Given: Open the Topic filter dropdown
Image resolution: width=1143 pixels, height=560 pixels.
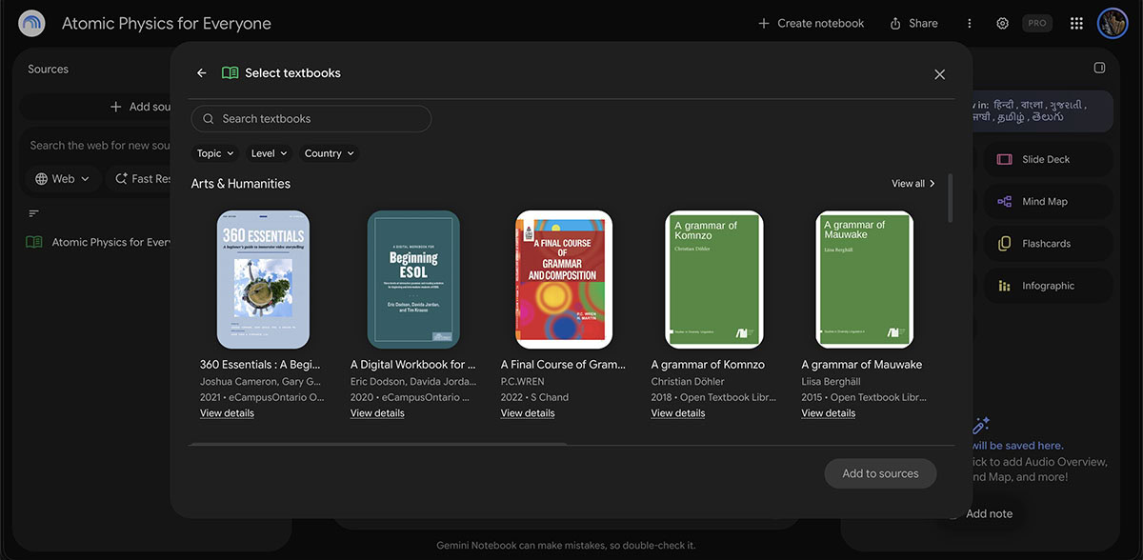Looking at the screenshot, I should click(x=215, y=153).
